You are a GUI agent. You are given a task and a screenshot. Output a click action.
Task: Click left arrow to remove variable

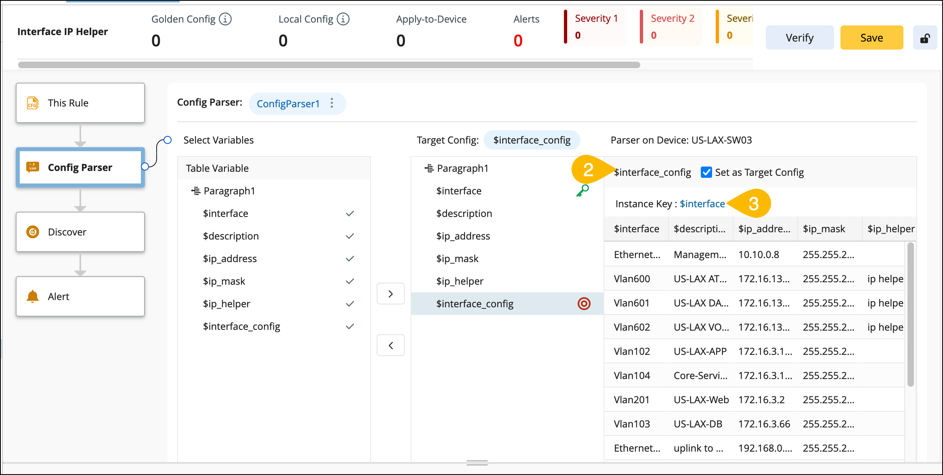pyautogui.click(x=390, y=345)
